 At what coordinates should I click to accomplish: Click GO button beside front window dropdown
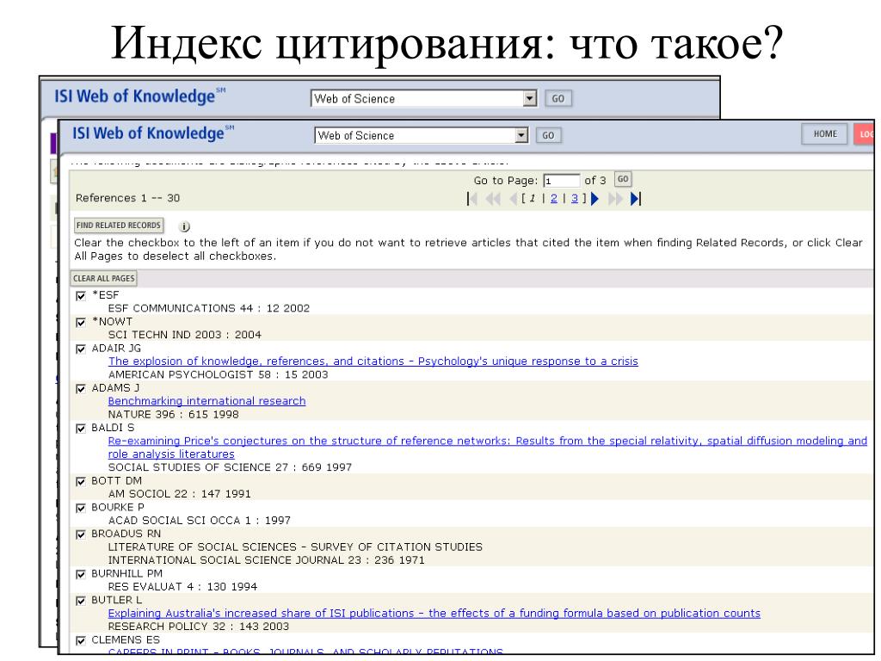(x=548, y=135)
